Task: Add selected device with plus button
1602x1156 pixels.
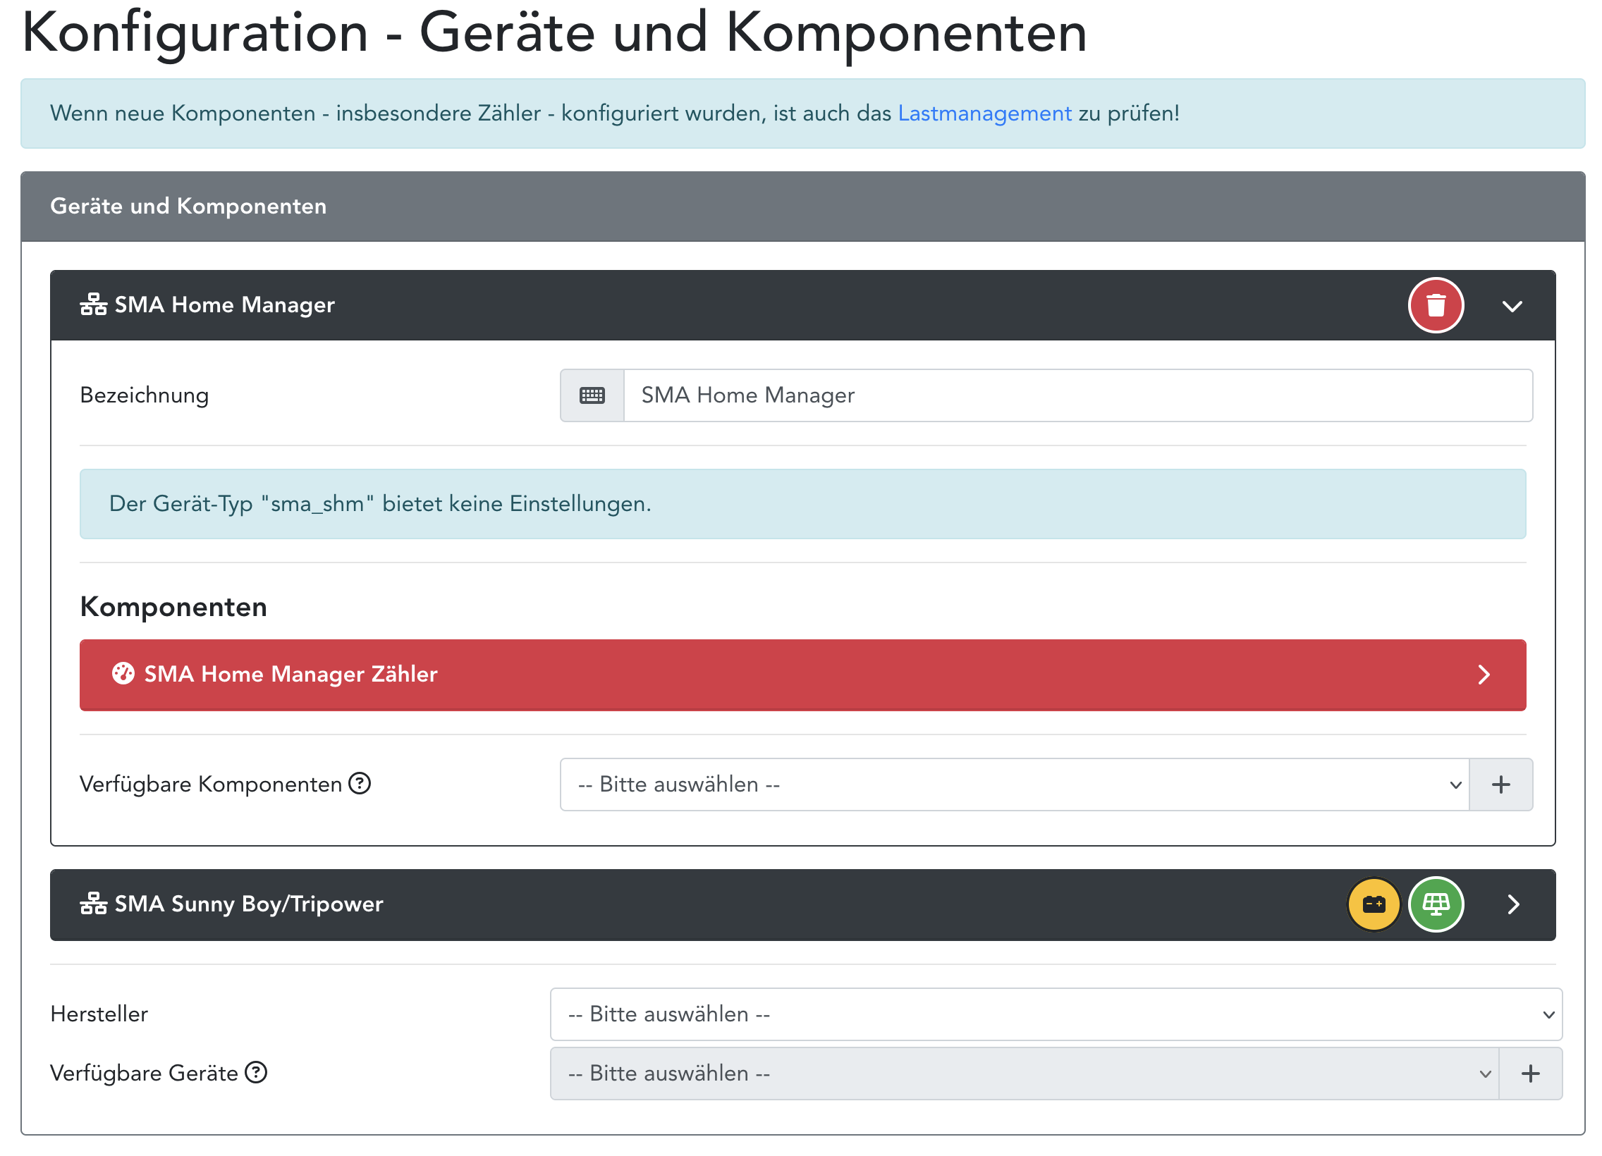Action: (x=1529, y=1074)
